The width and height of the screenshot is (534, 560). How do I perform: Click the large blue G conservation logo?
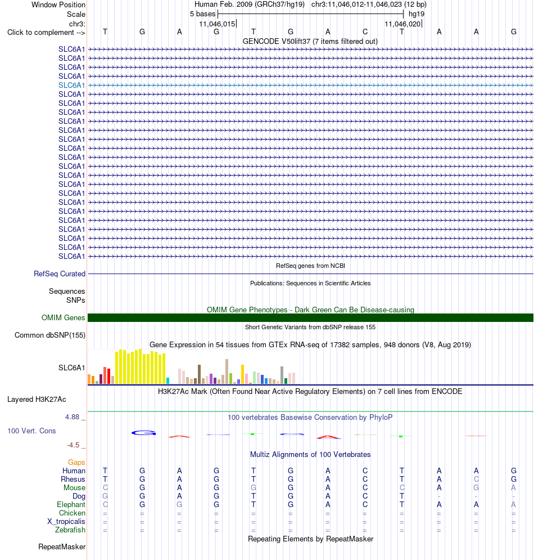[143, 433]
